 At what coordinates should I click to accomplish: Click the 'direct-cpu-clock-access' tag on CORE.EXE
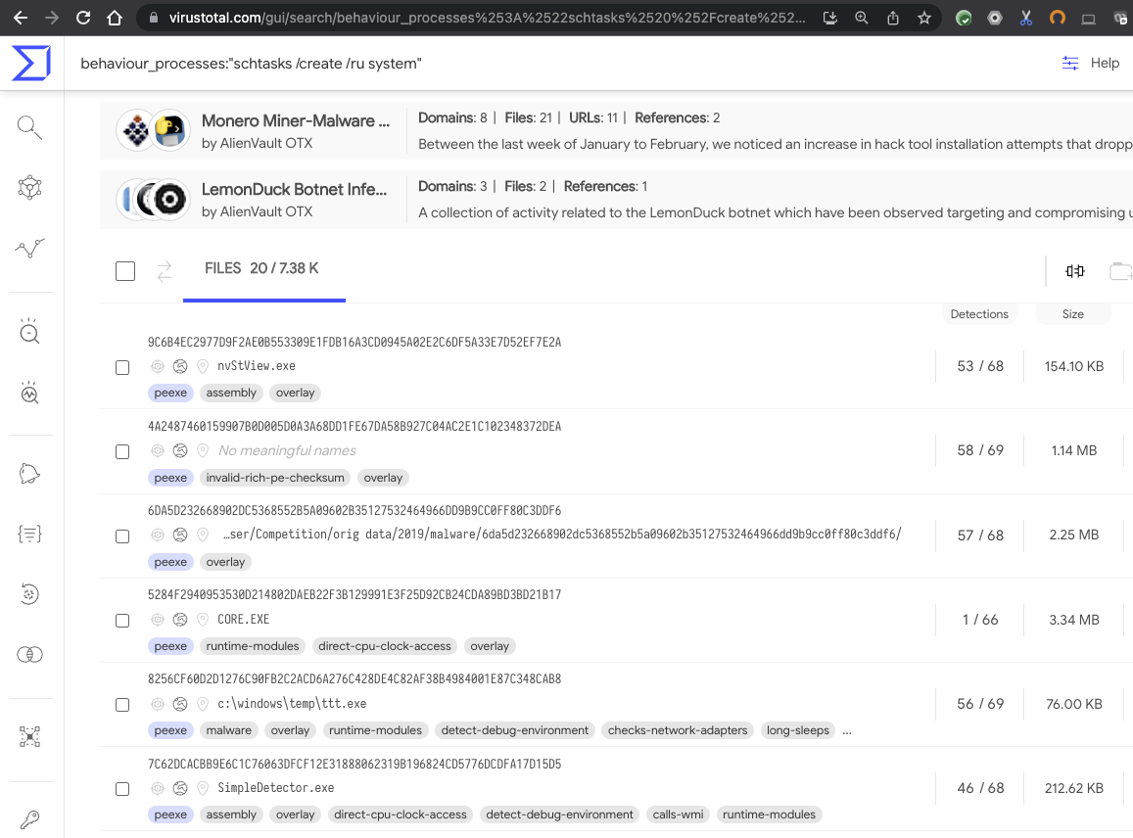coord(385,646)
